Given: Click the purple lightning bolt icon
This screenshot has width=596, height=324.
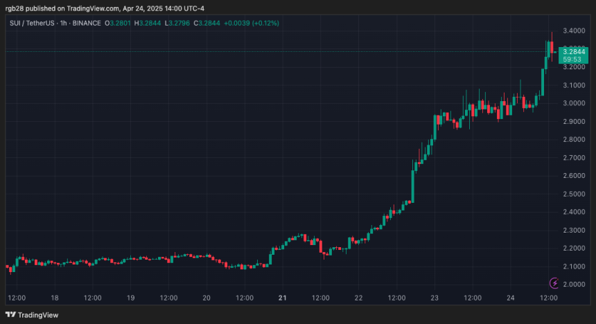Looking at the screenshot, I should click(x=554, y=282).
